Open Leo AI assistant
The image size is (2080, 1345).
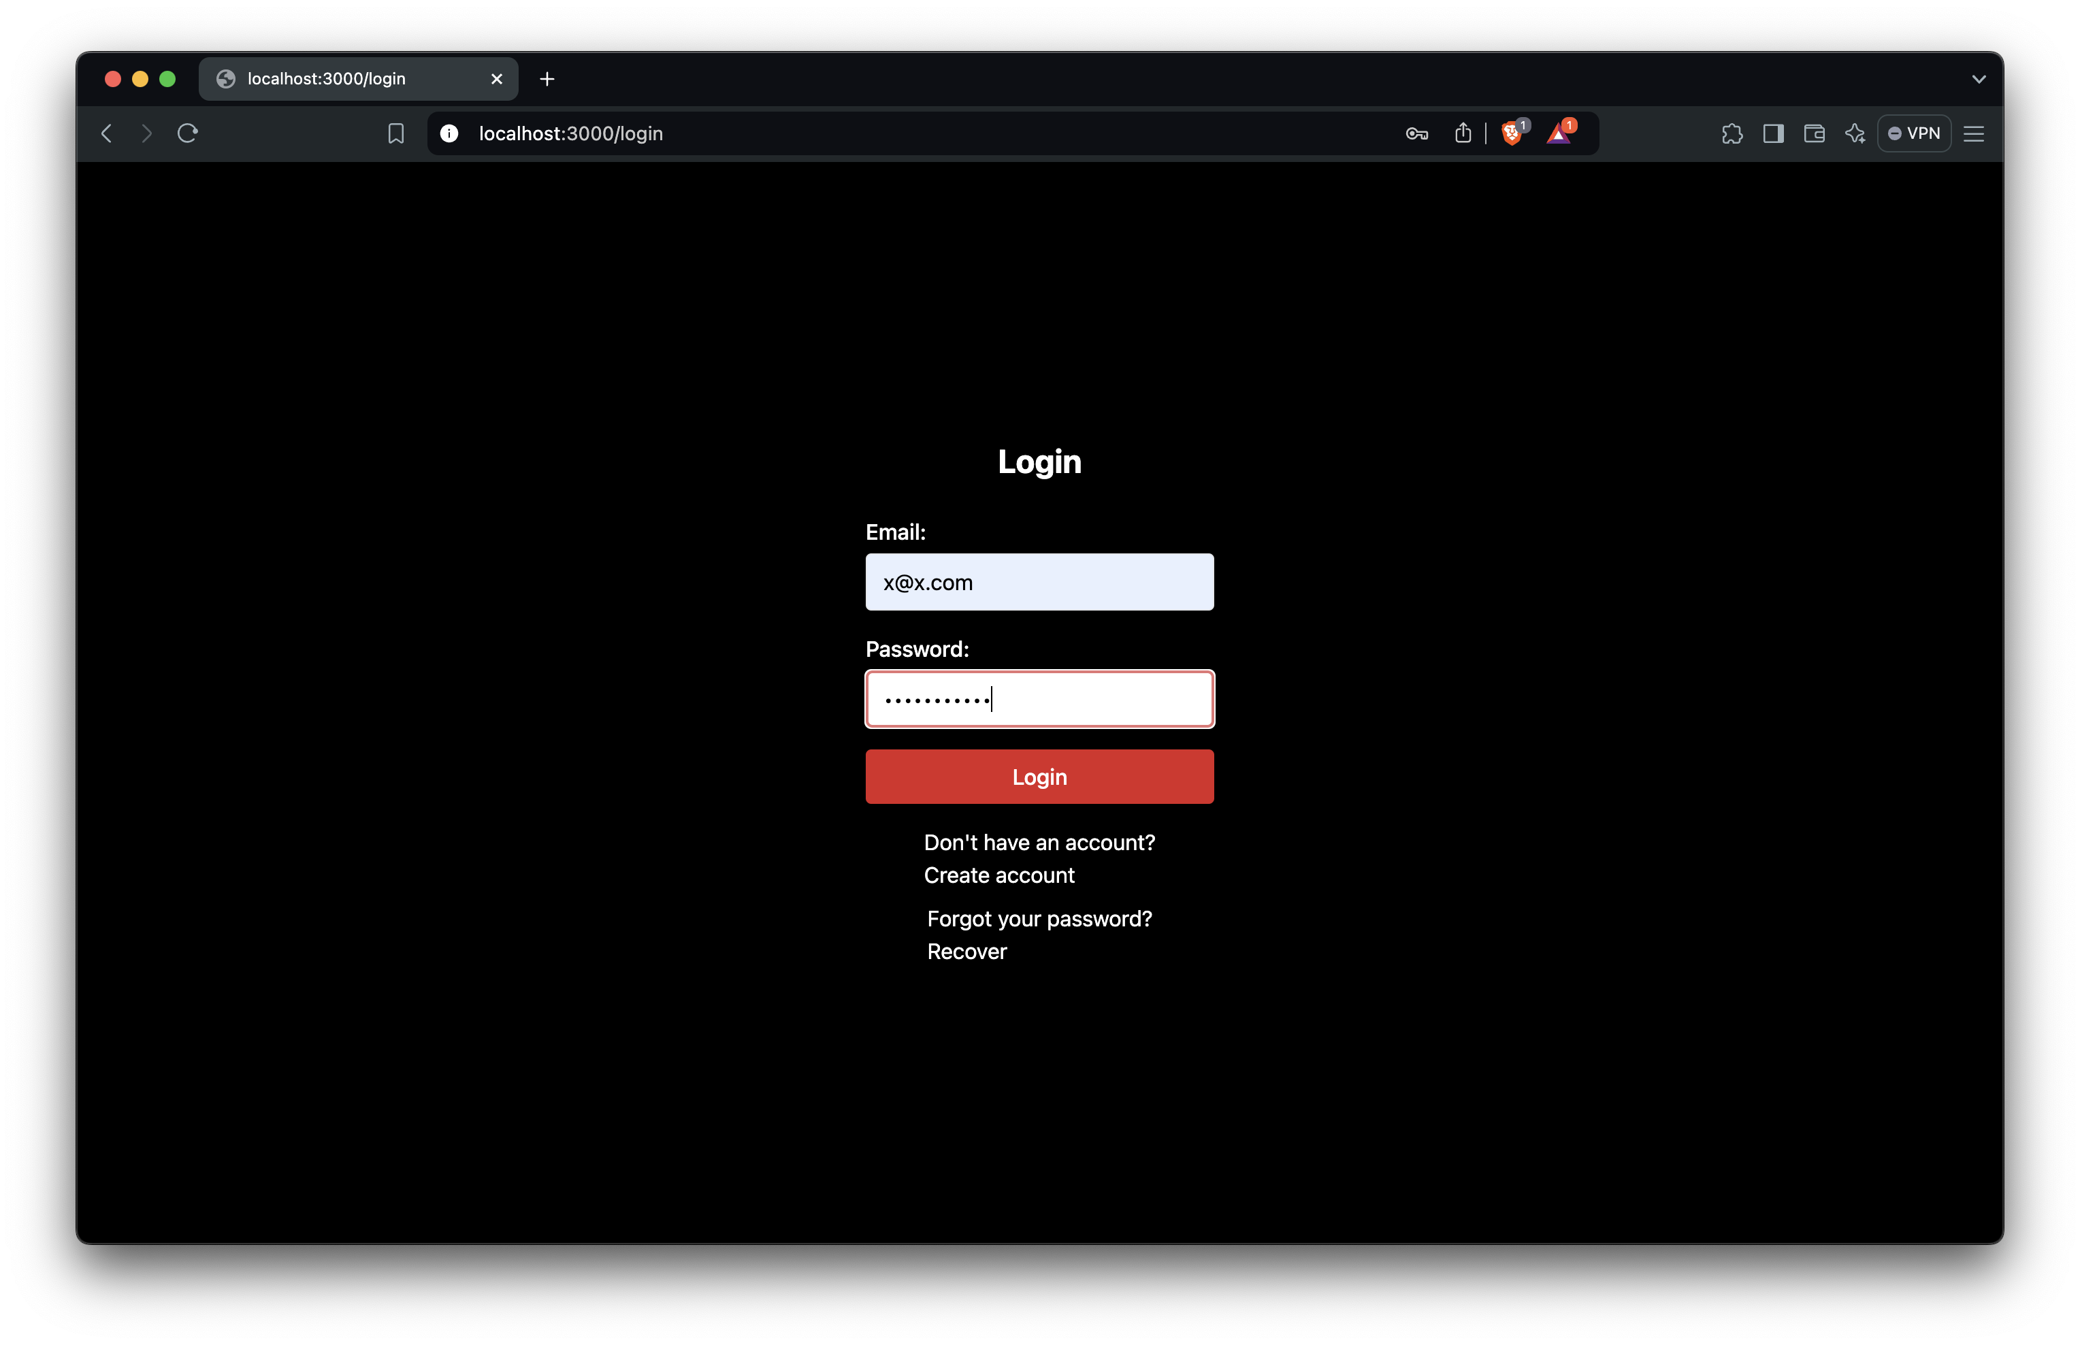click(1855, 133)
